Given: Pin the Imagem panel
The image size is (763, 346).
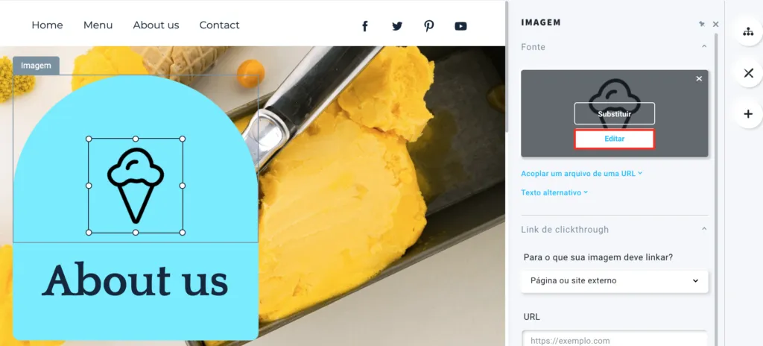Looking at the screenshot, I should click(702, 23).
